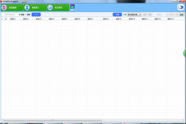Open the 信息录入 entry module
186x124 pixels.
(35, 8)
